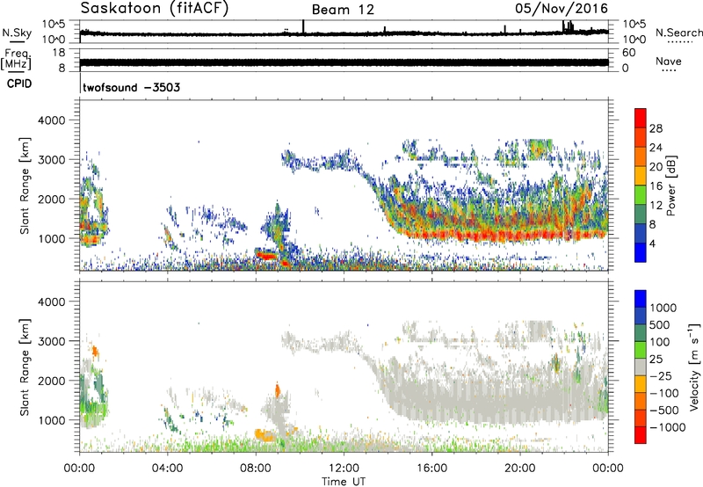Click the 'Velocity [m s-1]' colorbar label

tap(694, 367)
